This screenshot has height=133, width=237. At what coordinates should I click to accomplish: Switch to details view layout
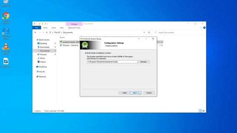click(x=200, y=111)
